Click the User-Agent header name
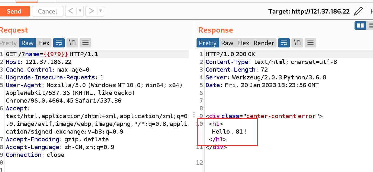Screen dimensions: 373x172 pyautogui.click(x=24, y=85)
